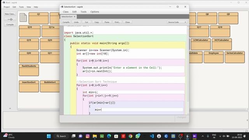Screen dimensions: 249x140
Task: Close the SelectionSort tab
Action: coord(74,17)
